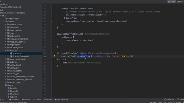The height and width of the screenshot is (103, 184).
Task: Open the Event Log panel
Action: click(x=169, y=100)
